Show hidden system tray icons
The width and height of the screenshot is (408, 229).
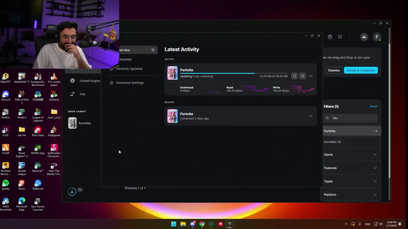pyautogui.click(x=346, y=224)
